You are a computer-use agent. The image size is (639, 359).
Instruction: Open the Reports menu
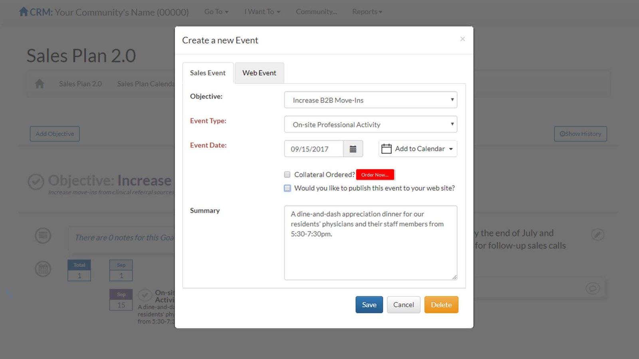click(x=367, y=12)
